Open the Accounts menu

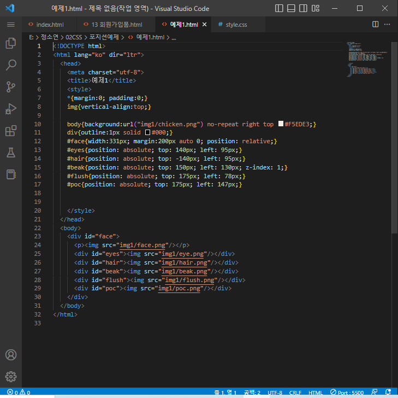[x=11, y=355]
